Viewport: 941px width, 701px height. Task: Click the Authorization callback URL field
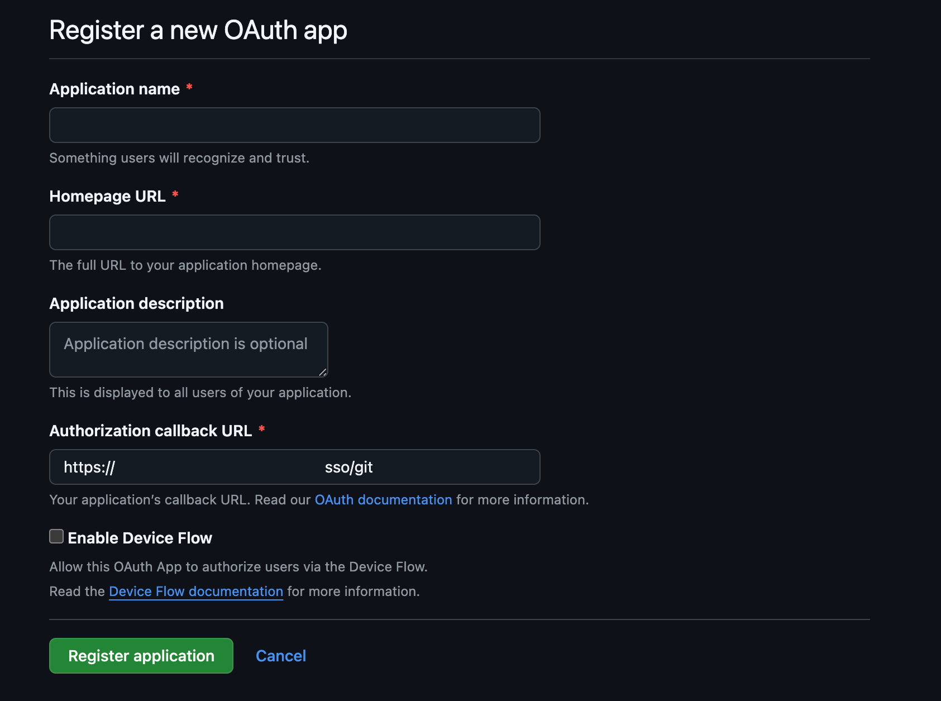pyautogui.click(x=294, y=467)
